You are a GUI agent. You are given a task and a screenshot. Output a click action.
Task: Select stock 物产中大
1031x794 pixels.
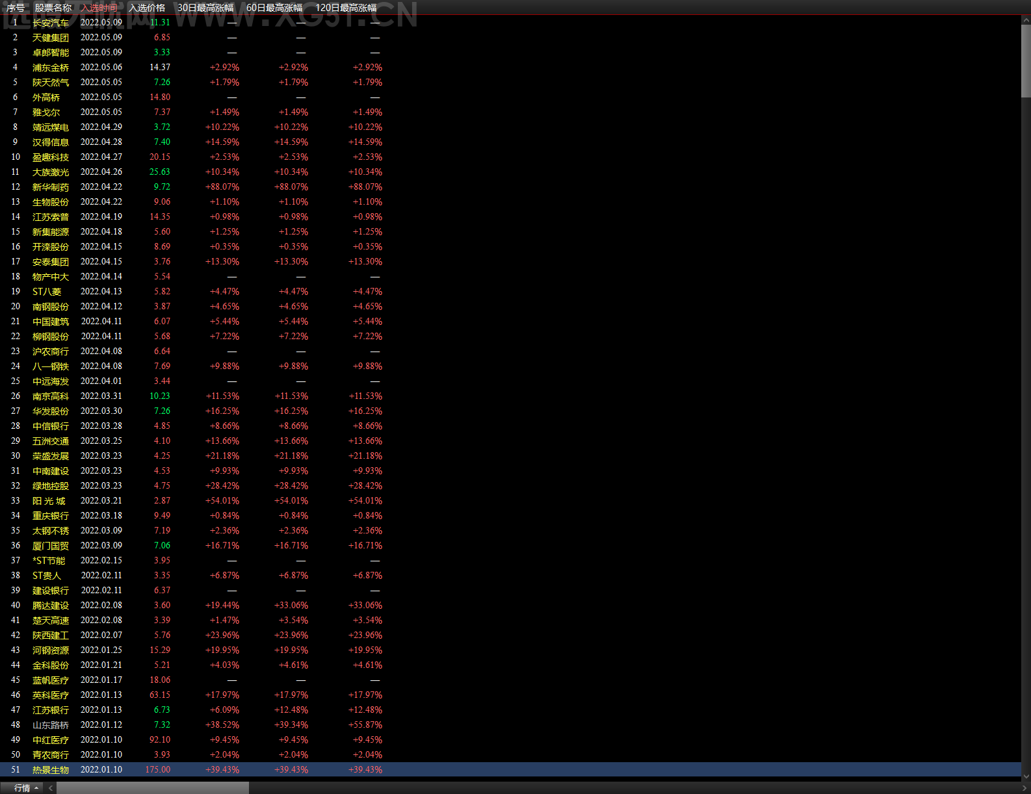(51, 277)
